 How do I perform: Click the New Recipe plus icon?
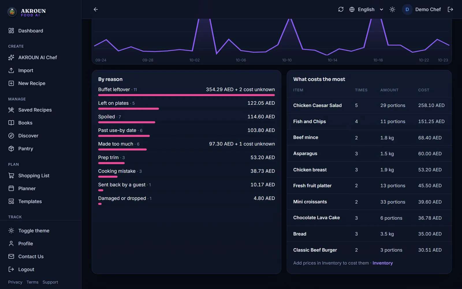11,83
